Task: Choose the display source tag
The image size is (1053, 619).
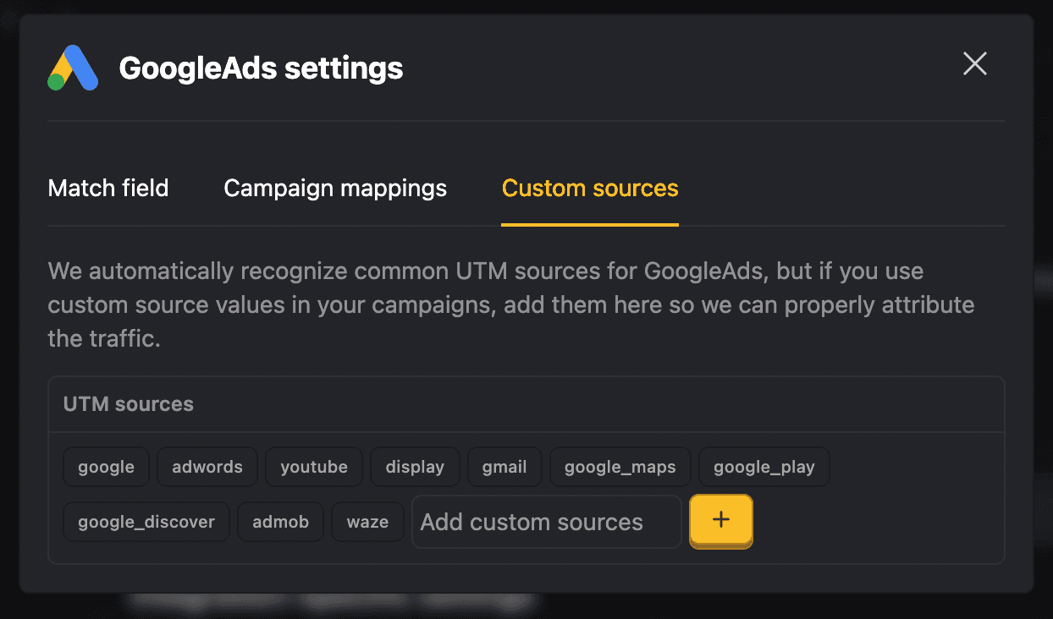Action: (x=415, y=466)
